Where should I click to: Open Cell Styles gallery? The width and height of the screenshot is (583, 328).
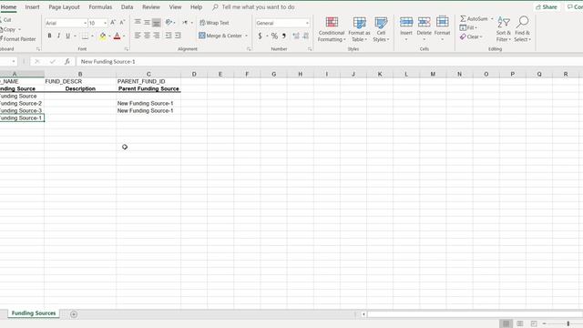coord(381,29)
